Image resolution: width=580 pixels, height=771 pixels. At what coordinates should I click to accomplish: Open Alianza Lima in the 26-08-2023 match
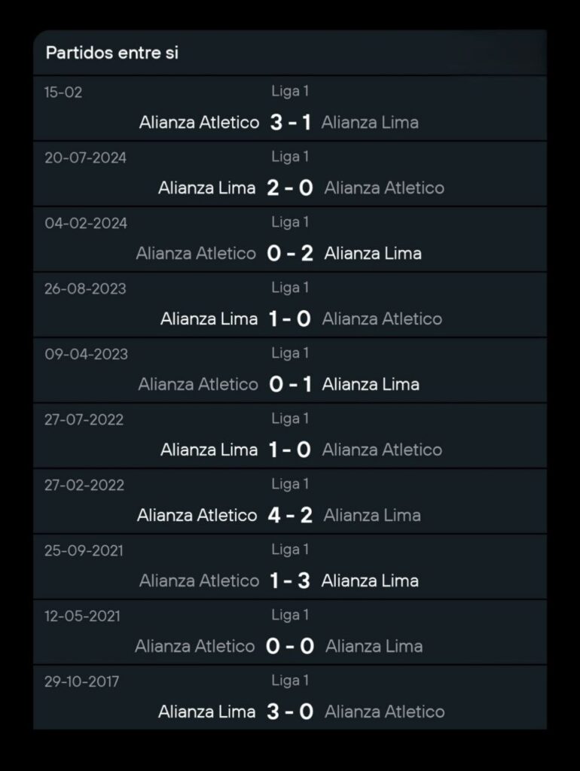pos(209,318)
